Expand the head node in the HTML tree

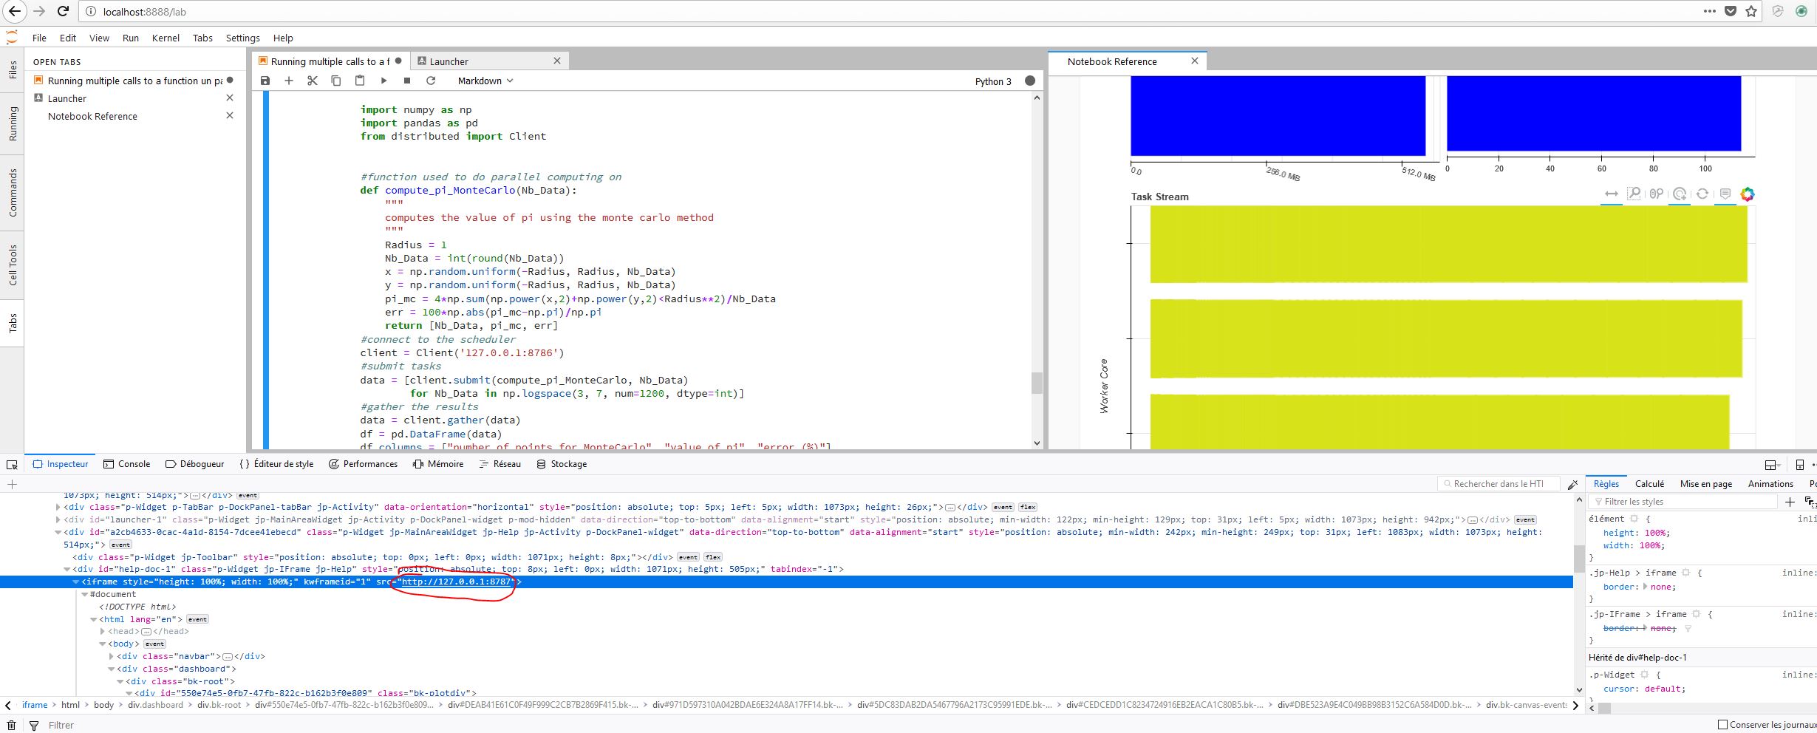[103, 630]
